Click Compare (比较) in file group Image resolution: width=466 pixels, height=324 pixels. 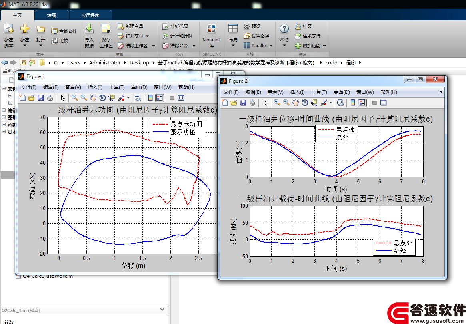[60, 41]
